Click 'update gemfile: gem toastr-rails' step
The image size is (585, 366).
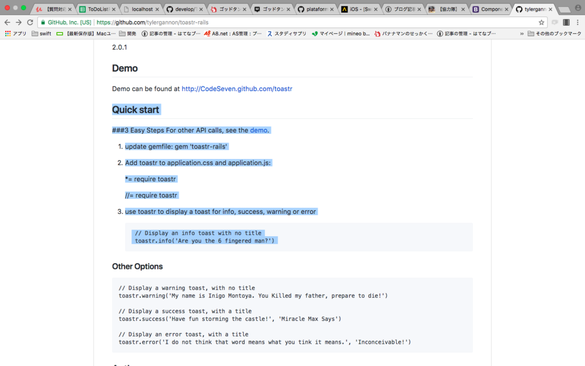(176, 147)
